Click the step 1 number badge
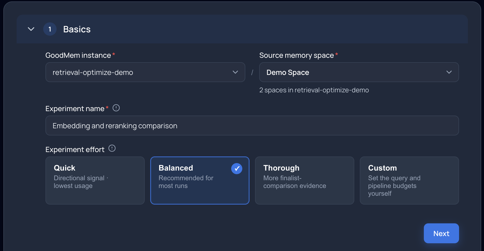484x251 pixels. pyautogui.click(x=50, y=29)
